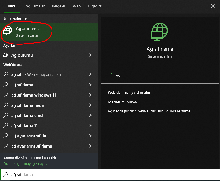Click the Ağ sıfırlama title in preview pane

coord(160,49)
